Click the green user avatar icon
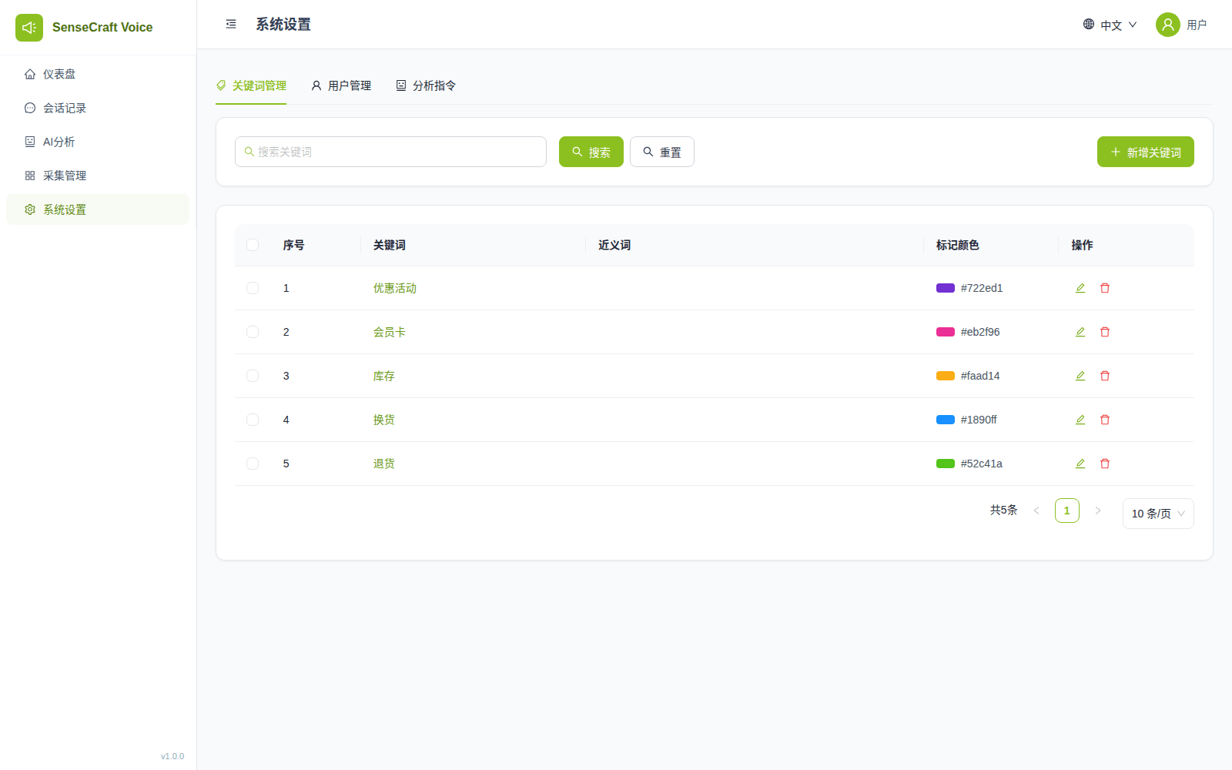Image resolution: width=1232 pixels, height=770 pixels. click(1168, 25)
